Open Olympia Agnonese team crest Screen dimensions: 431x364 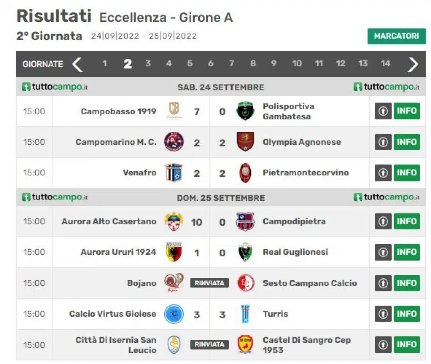245,142
